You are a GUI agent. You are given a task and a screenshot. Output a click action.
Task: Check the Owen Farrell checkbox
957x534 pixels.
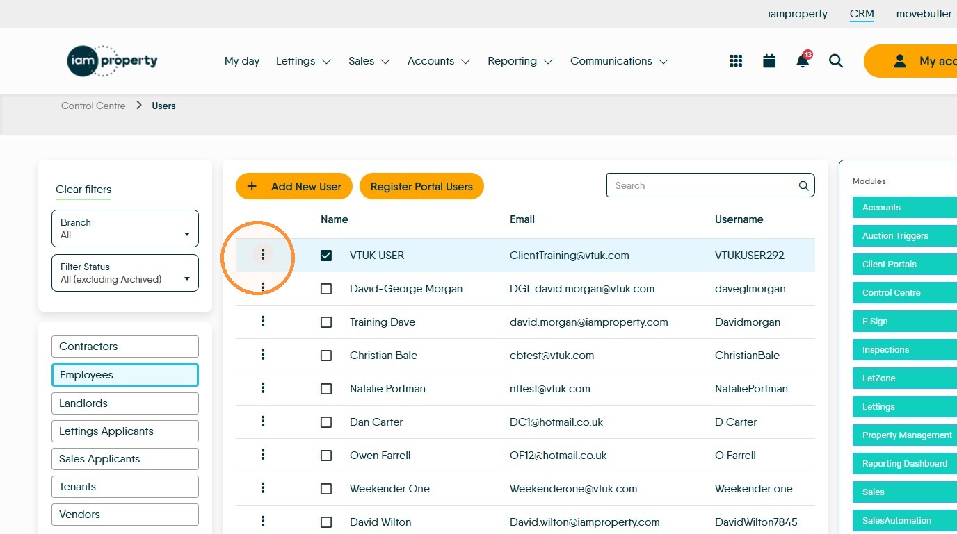pos(326,456)
